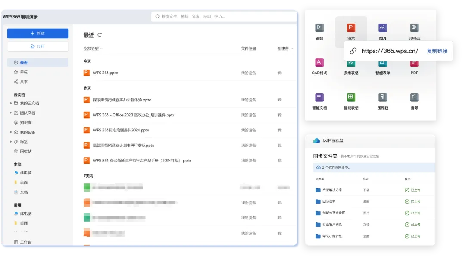Click 下载 location of 产品解决方案
The image size is (465, 259).
[x=366, y=190]
